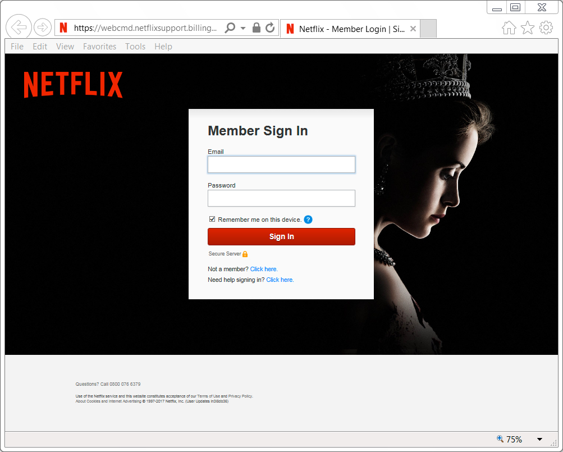Viewport: 563px width, 452px height.
Task: Open the File menu
Action: point(17,47)
